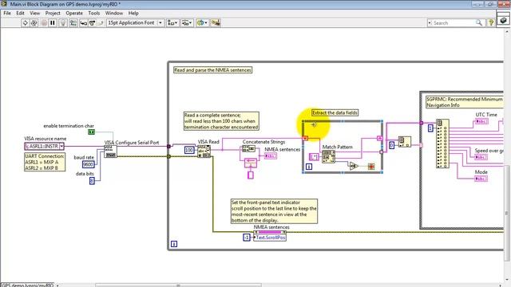Click the Run arrow button
This screenshot has width=511, height=287.
[x=25, y=23]
